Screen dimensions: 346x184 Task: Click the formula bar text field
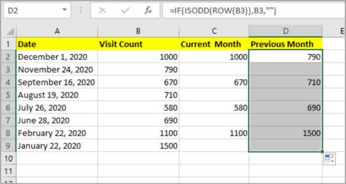click(254, 10)
